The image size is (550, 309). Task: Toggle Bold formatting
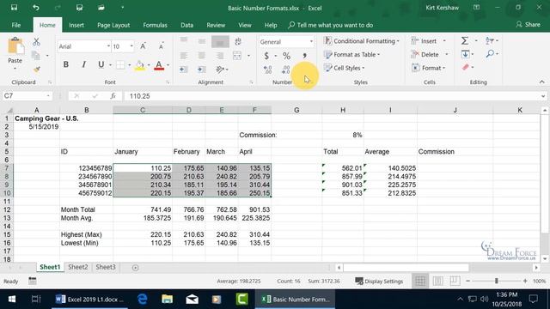(66, 64)
